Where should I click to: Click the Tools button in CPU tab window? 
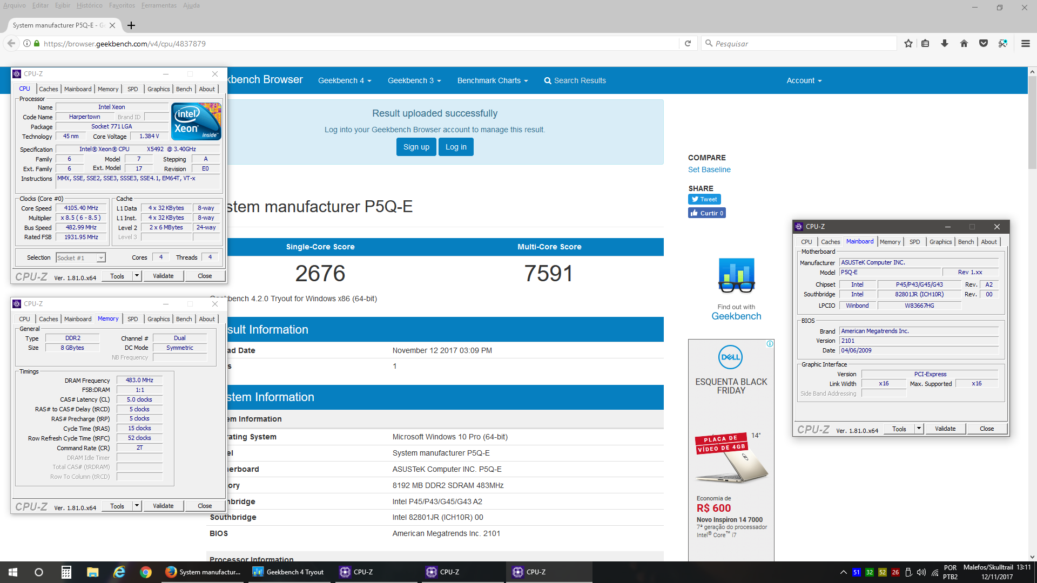click(x=117, y=276)
